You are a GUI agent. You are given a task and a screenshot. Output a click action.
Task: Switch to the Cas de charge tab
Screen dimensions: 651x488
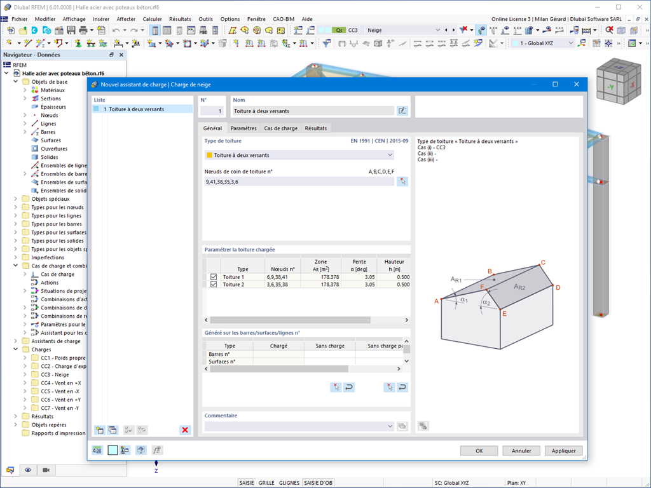(280, 128)
